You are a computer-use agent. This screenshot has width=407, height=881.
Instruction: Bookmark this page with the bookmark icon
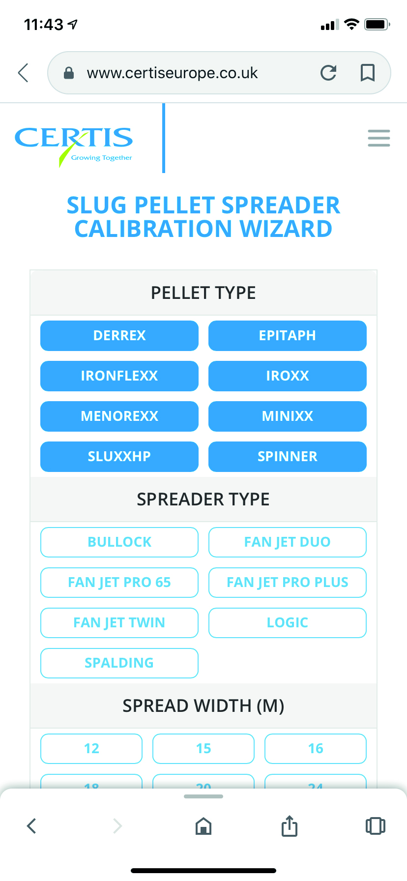point(367,73)
